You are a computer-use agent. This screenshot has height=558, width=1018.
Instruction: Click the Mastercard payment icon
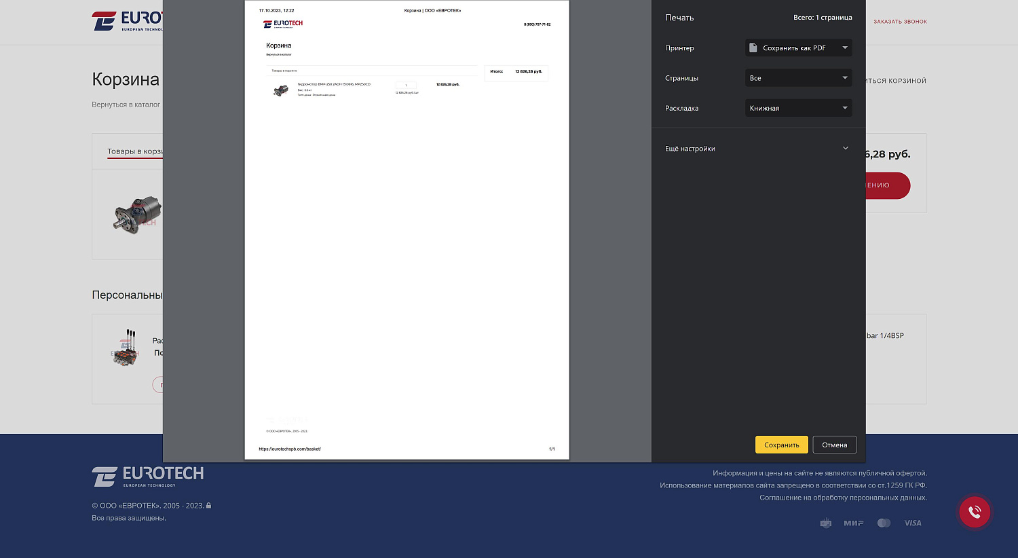coord(884,523)
